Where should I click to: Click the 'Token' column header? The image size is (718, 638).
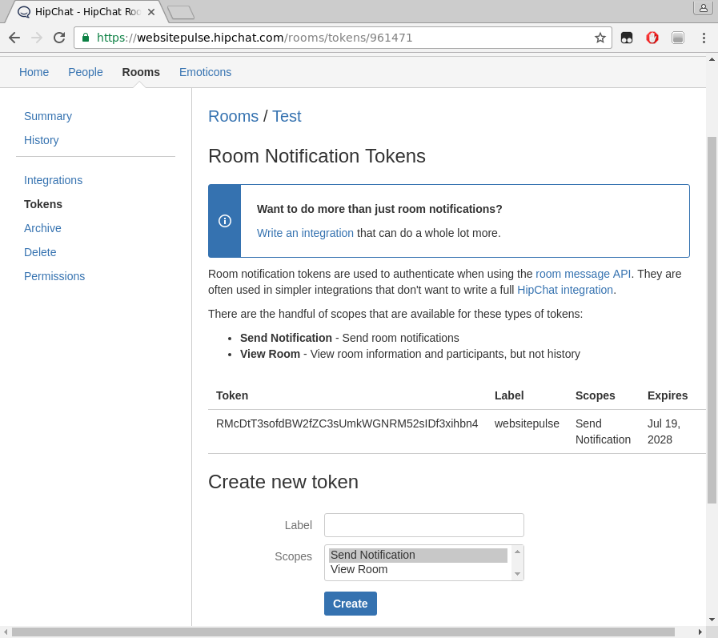[x=232, y=395]
